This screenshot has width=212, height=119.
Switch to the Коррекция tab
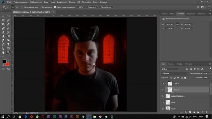(x=191, y=14)
